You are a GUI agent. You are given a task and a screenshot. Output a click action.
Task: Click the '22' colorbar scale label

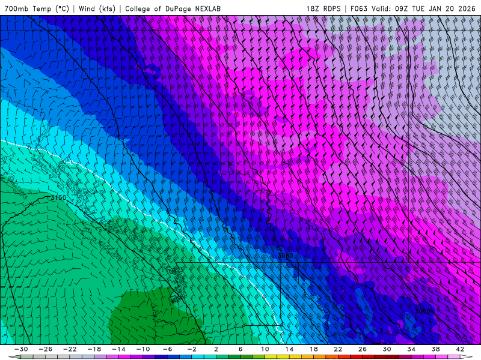pos(338,349)
